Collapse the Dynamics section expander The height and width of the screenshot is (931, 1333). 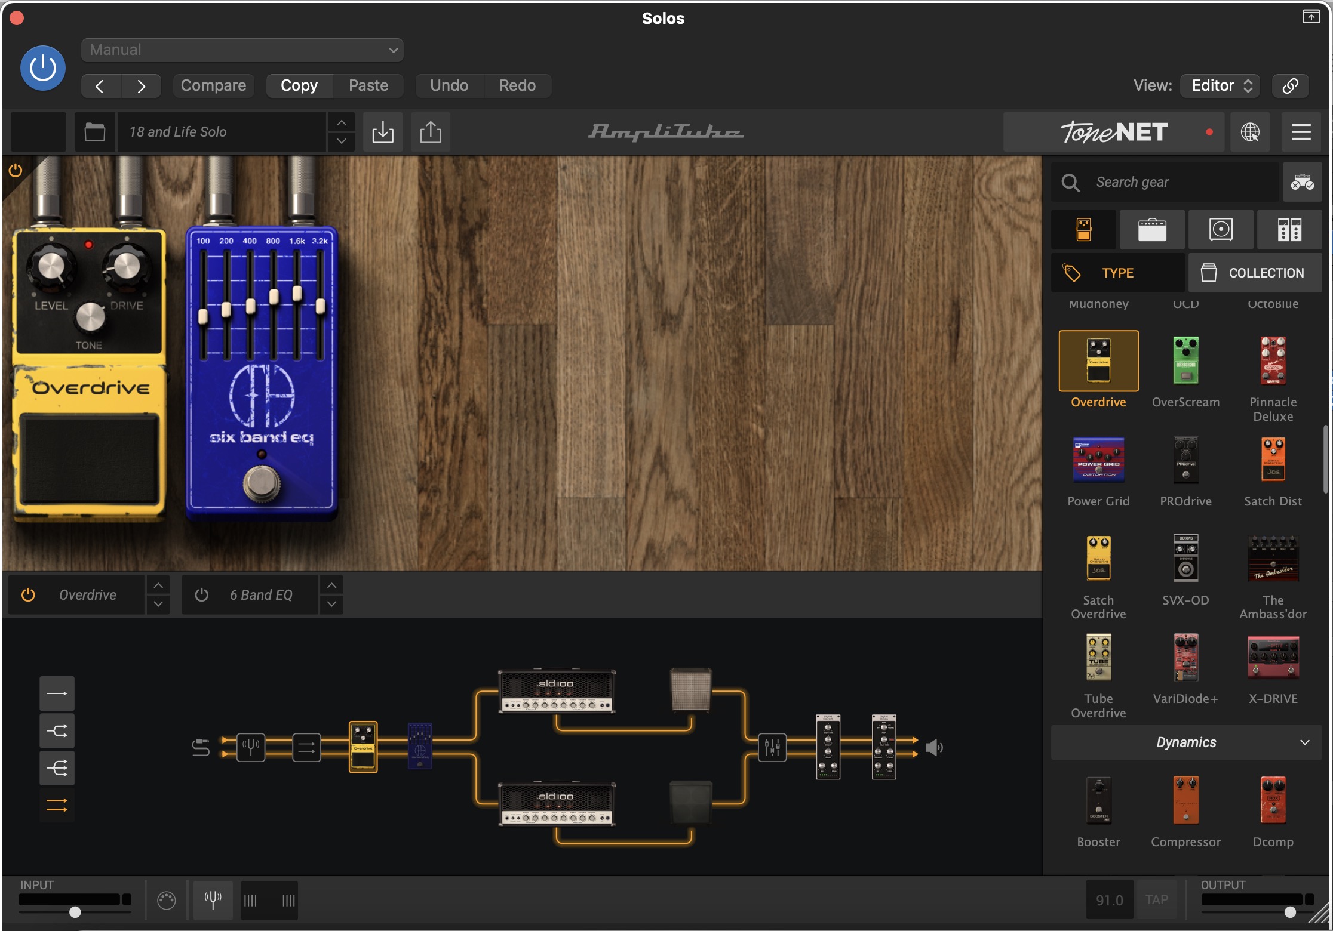[1186, 742]
